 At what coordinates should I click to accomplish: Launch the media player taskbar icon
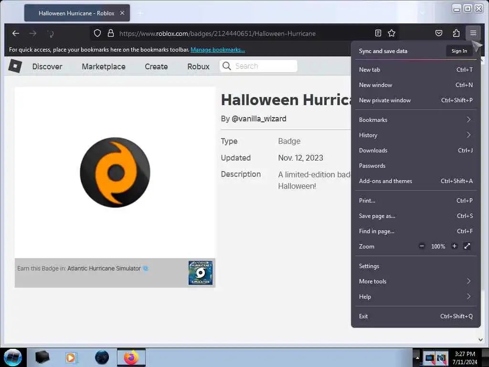click(x=72, y=357)
